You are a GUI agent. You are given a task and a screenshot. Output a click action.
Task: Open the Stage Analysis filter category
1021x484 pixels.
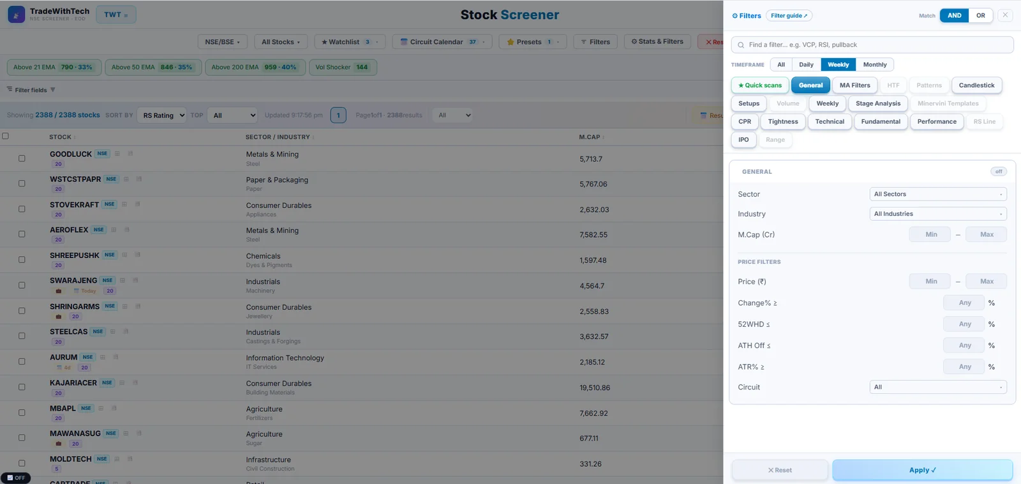(878, 103)
